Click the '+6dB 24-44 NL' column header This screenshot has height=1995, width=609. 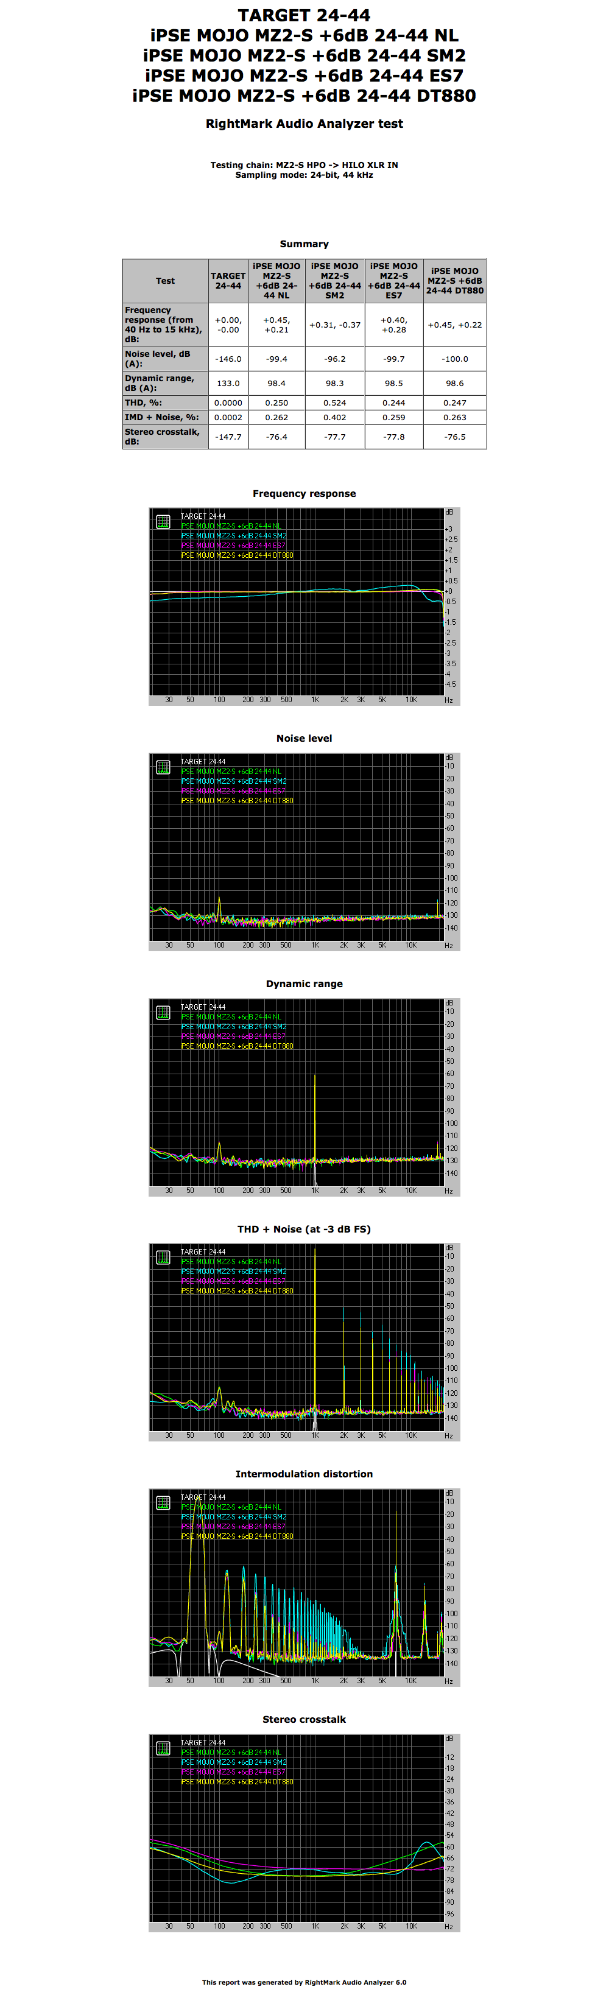(x=276, y=281)
